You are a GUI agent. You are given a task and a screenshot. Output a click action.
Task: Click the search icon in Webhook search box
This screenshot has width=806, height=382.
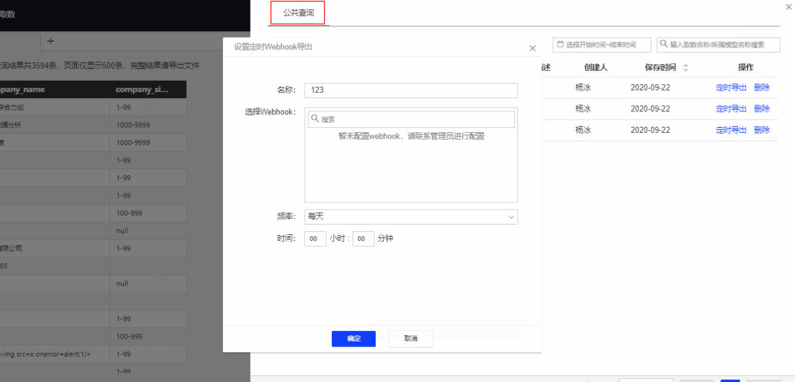click(314, 119)
